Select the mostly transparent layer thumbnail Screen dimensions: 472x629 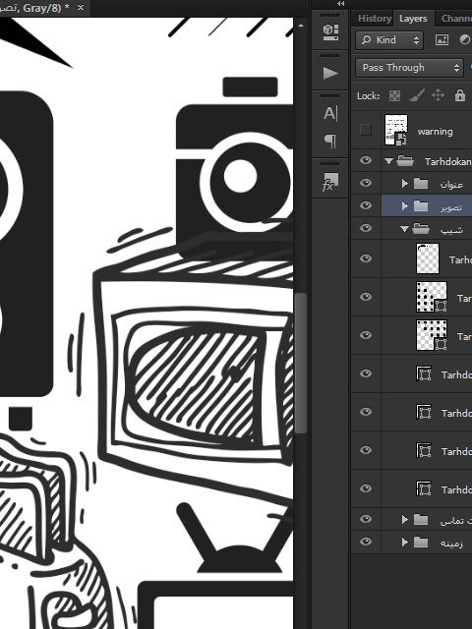click(x=428, y=258)
